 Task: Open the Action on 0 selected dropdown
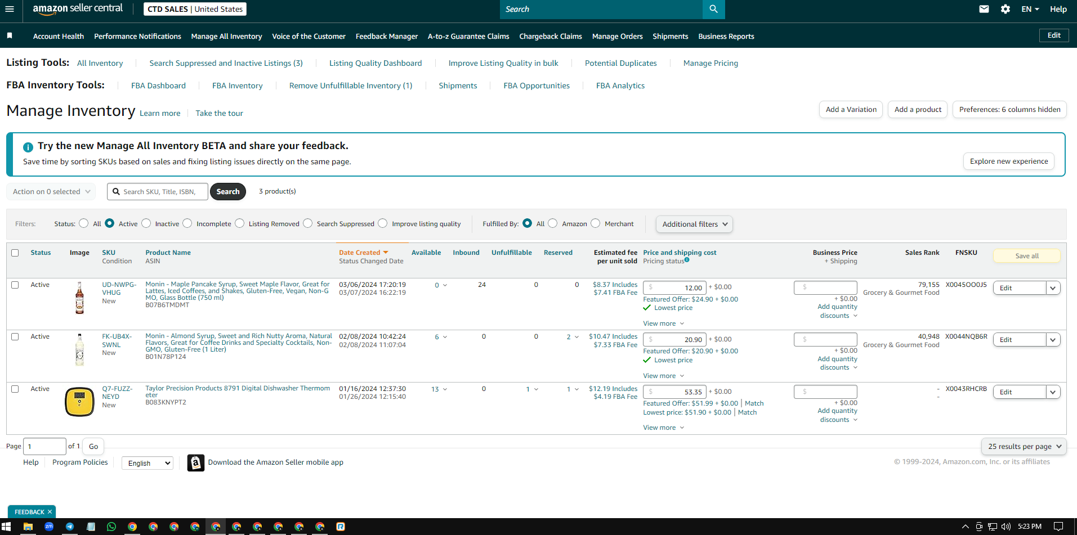coord(51,191)
